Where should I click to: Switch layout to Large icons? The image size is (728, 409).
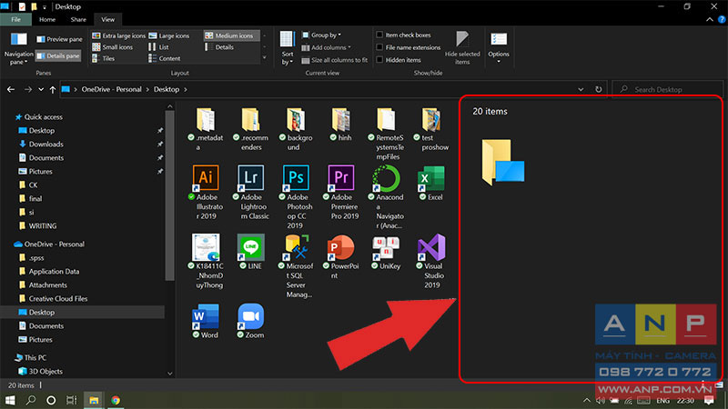pyautogui.click(x=169, y=35)
